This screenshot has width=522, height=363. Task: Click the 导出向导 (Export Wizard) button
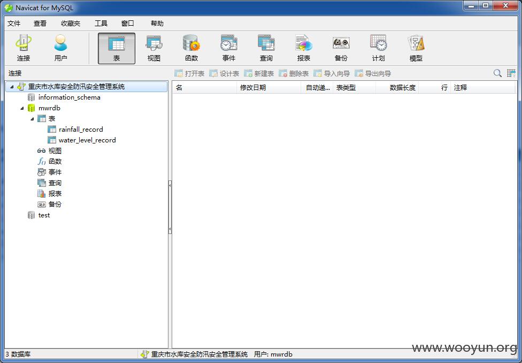tap(373, 74)
